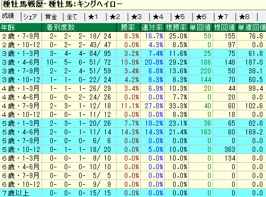This screenshot has width=266, height=197.
Task: Select row 2歳・10-12
Action: point(133,45)
